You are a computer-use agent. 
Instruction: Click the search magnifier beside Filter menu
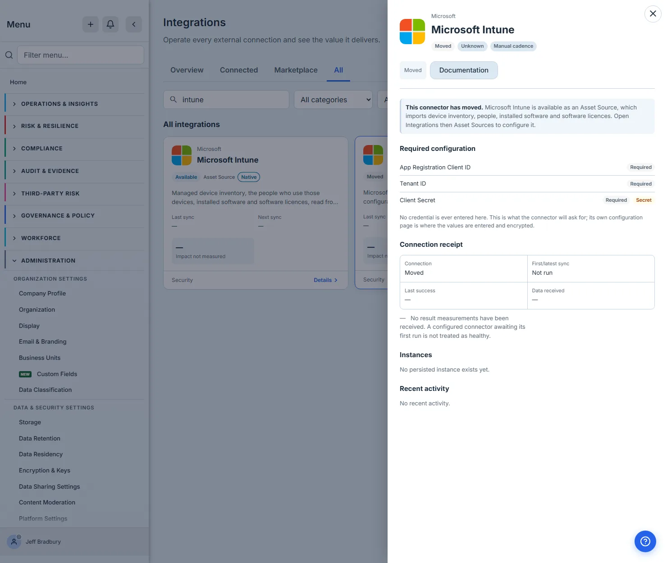9,55
